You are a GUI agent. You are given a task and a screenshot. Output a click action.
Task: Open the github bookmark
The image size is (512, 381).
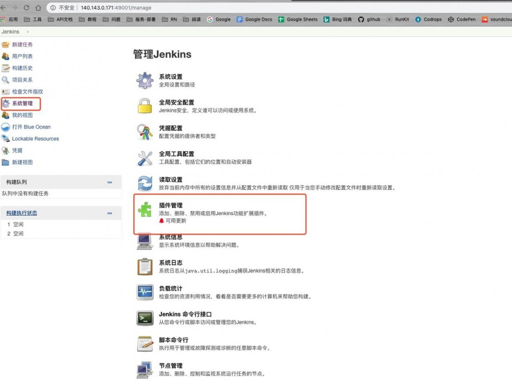click(369, 19)
